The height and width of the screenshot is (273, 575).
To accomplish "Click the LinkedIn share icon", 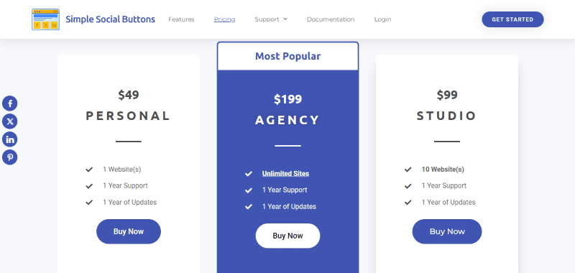I will tap(10, 139).
